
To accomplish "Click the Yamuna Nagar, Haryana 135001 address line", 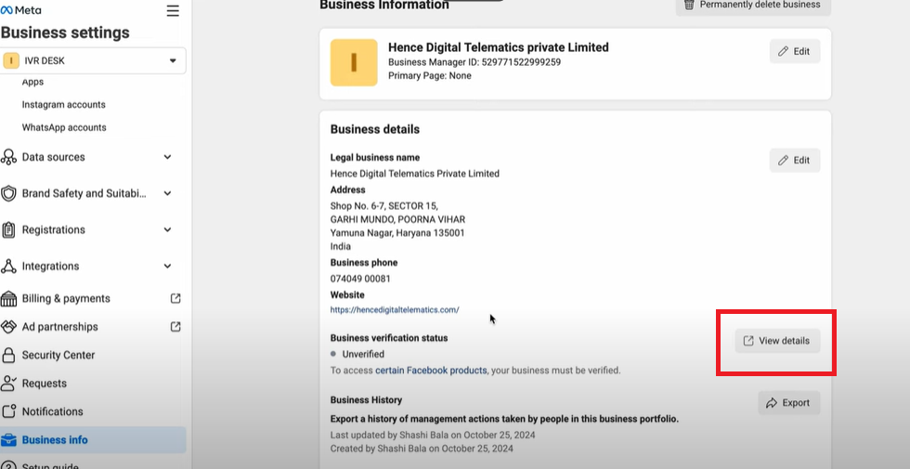I will [x=397, y=233].
